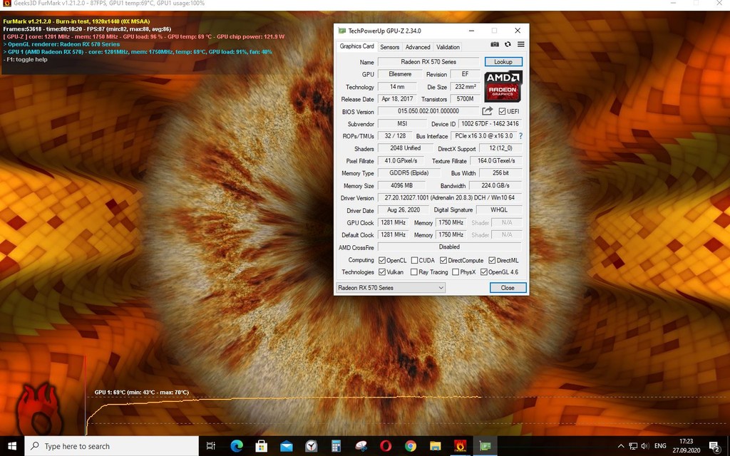Click the '2048 Unified' shaders value
The image size is (730, 456).
point(405,148)
